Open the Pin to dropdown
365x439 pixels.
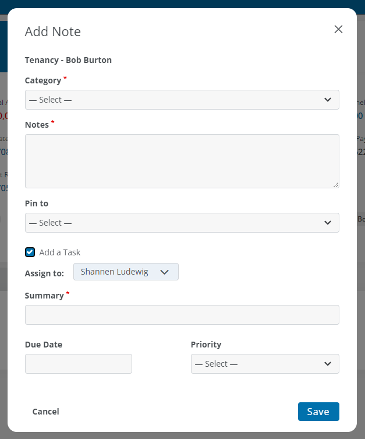(x=182, y=223)
